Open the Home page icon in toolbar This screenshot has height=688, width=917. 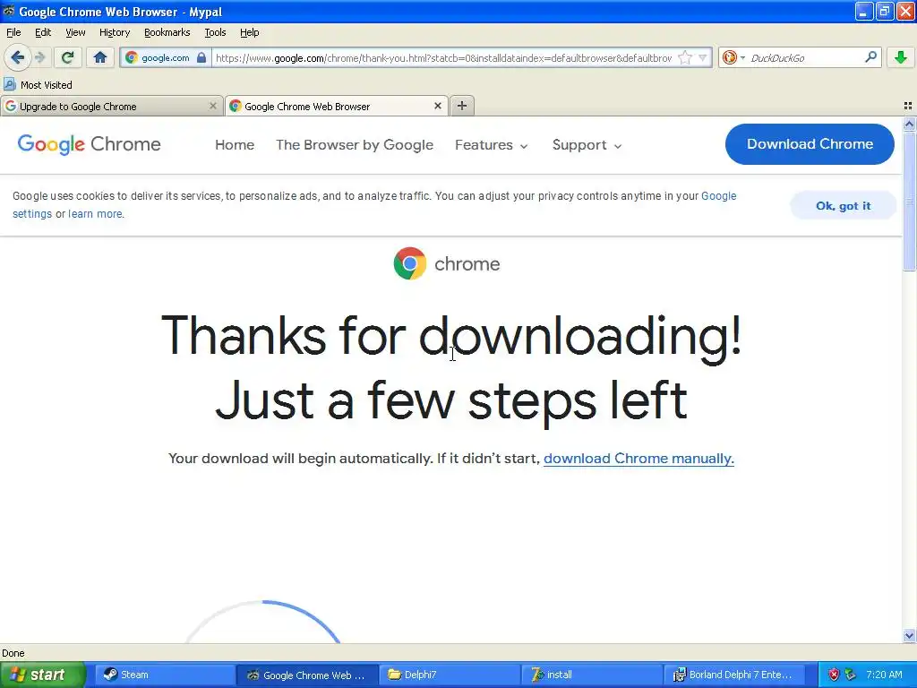tap(100, 57)
